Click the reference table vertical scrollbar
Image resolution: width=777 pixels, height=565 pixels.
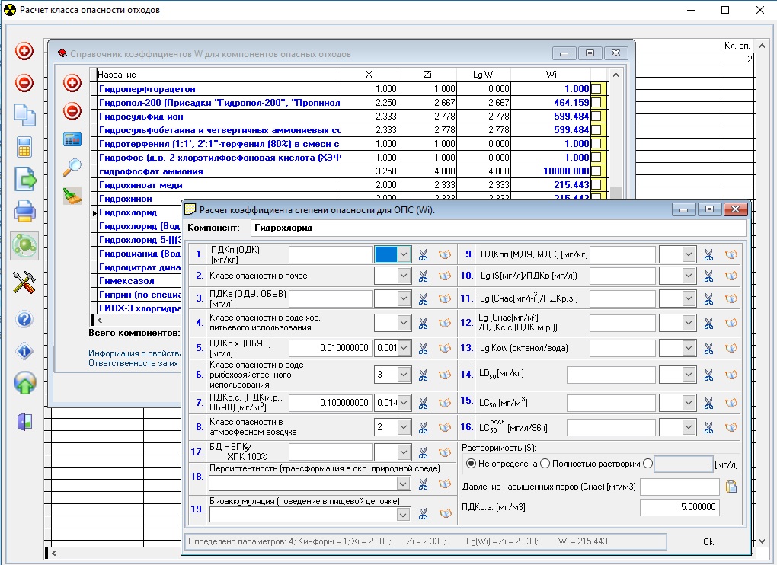coord(617,137)
